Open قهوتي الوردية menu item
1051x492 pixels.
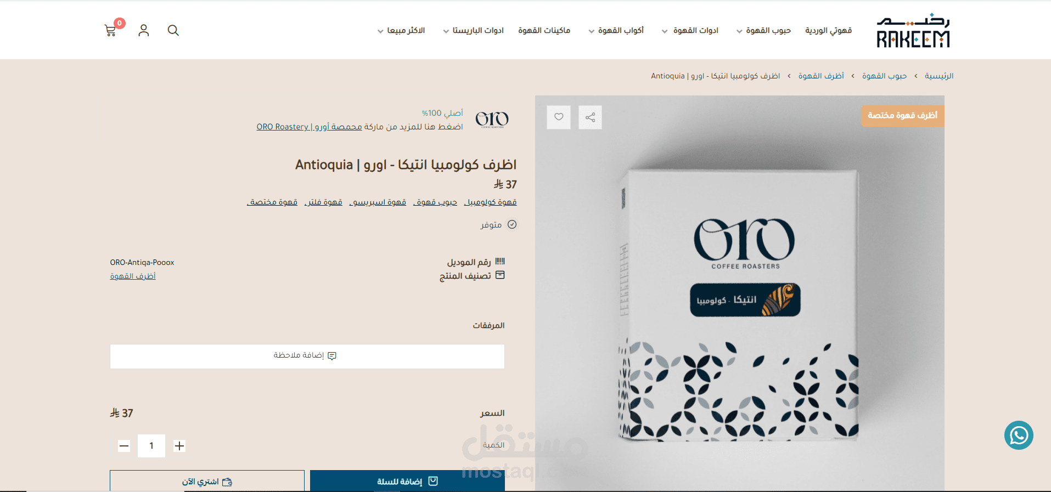[x=829, y=31]
